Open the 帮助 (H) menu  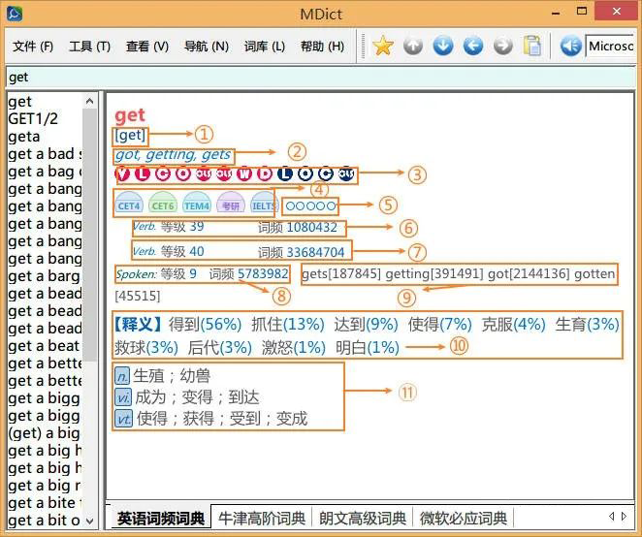(x=322, y=47)
